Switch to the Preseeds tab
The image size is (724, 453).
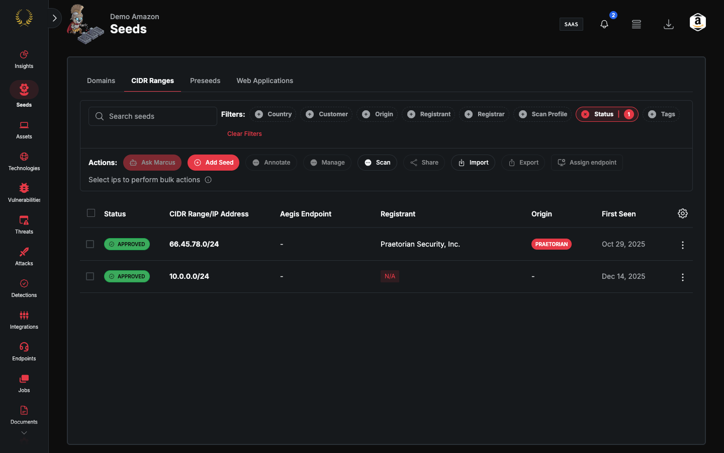(x=205, y=81)
